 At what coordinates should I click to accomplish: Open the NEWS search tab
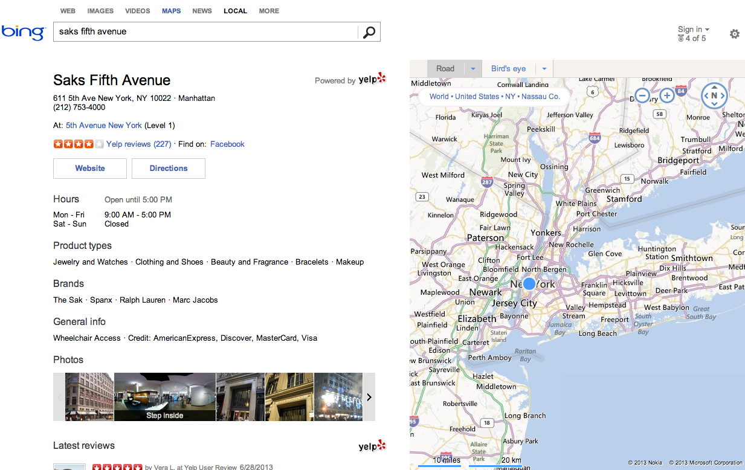coord(202,11)
